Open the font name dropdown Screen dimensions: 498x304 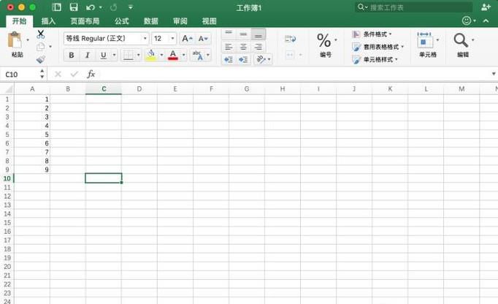click(x=145, y=38)
